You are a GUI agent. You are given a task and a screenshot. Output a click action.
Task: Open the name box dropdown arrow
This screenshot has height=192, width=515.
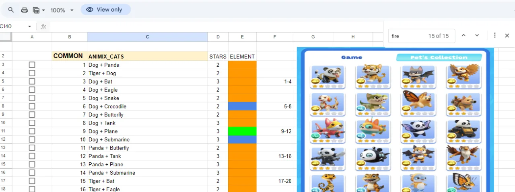(x=29, y=27)
